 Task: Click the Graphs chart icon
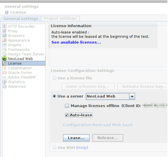[5, 45]
